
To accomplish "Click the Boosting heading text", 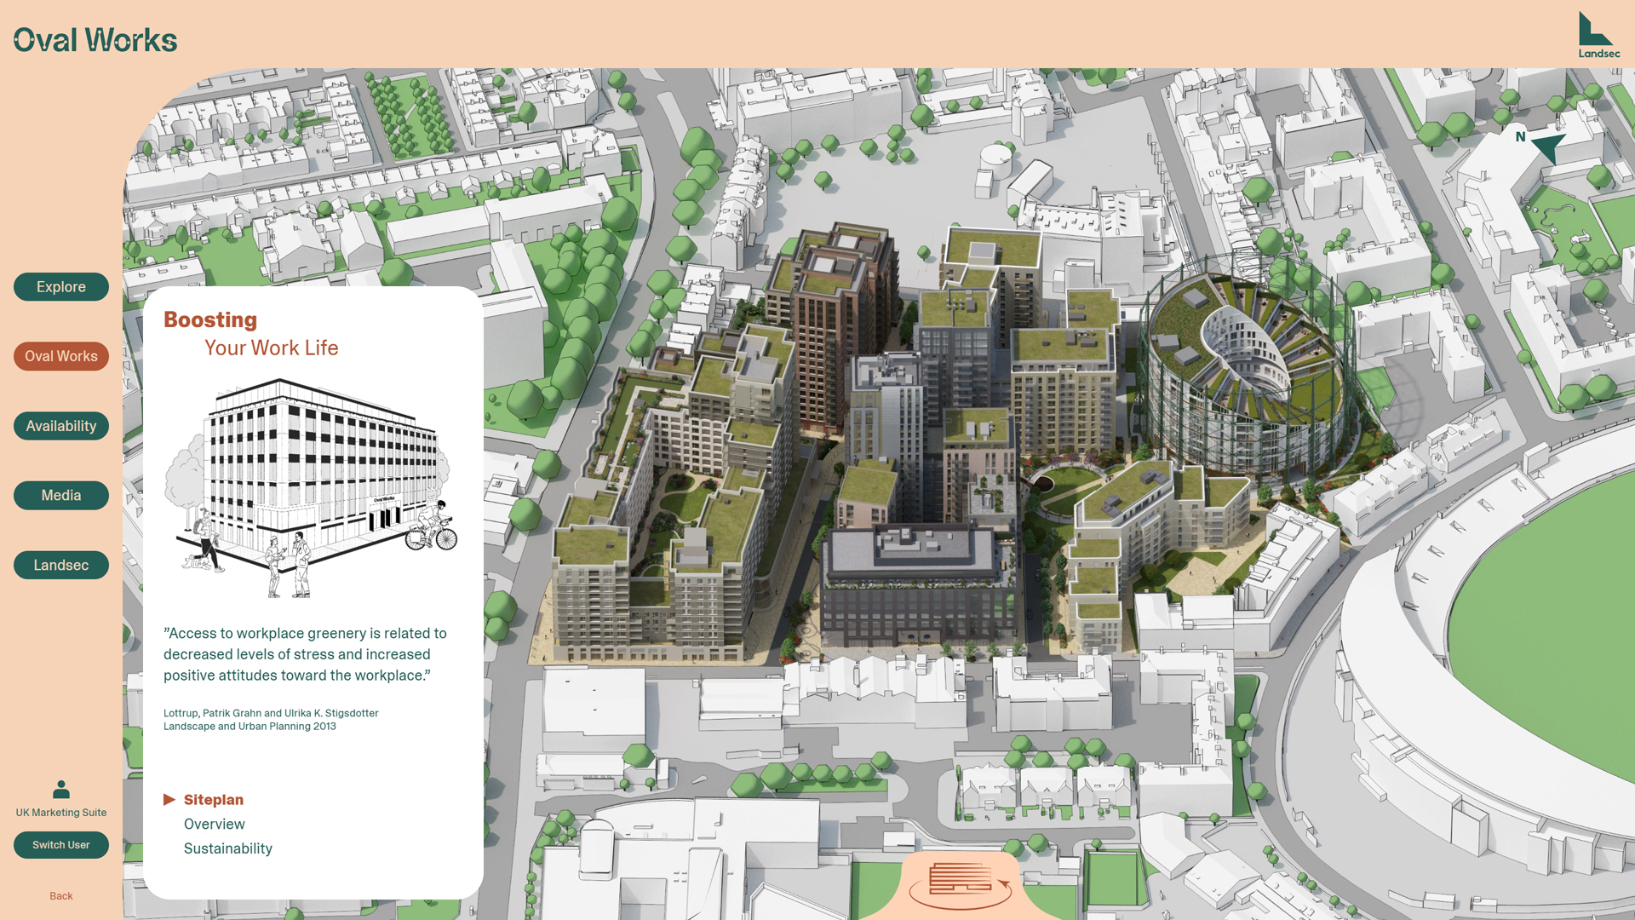I will point(210,320).
